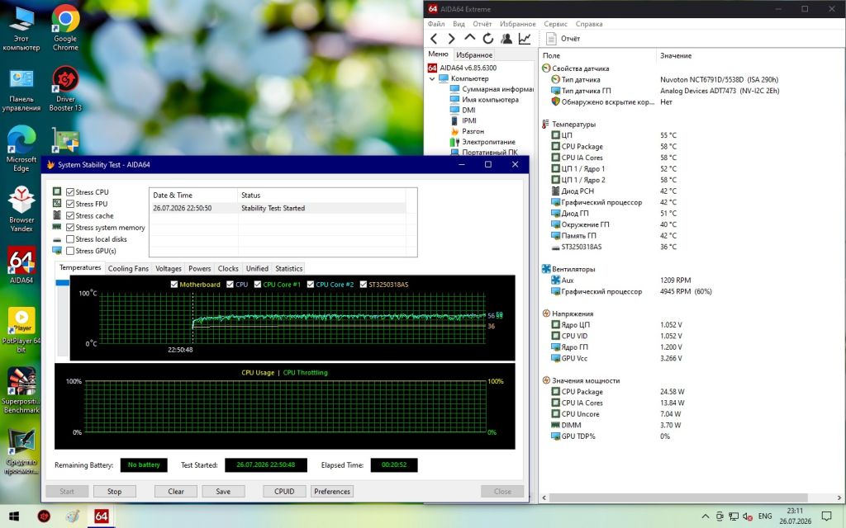Screen dimensions: 846x528
Task: Open Driver Booster 13 desktop icon
Action: coord(65,88)
